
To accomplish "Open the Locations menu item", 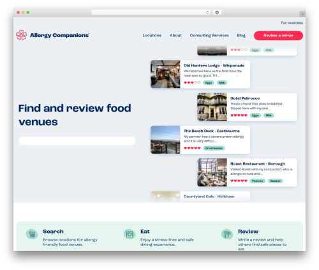I will click(x=152, y=35).
